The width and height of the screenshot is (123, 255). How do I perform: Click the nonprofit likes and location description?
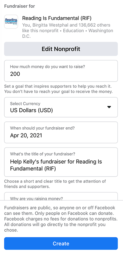tap(68, 31)
